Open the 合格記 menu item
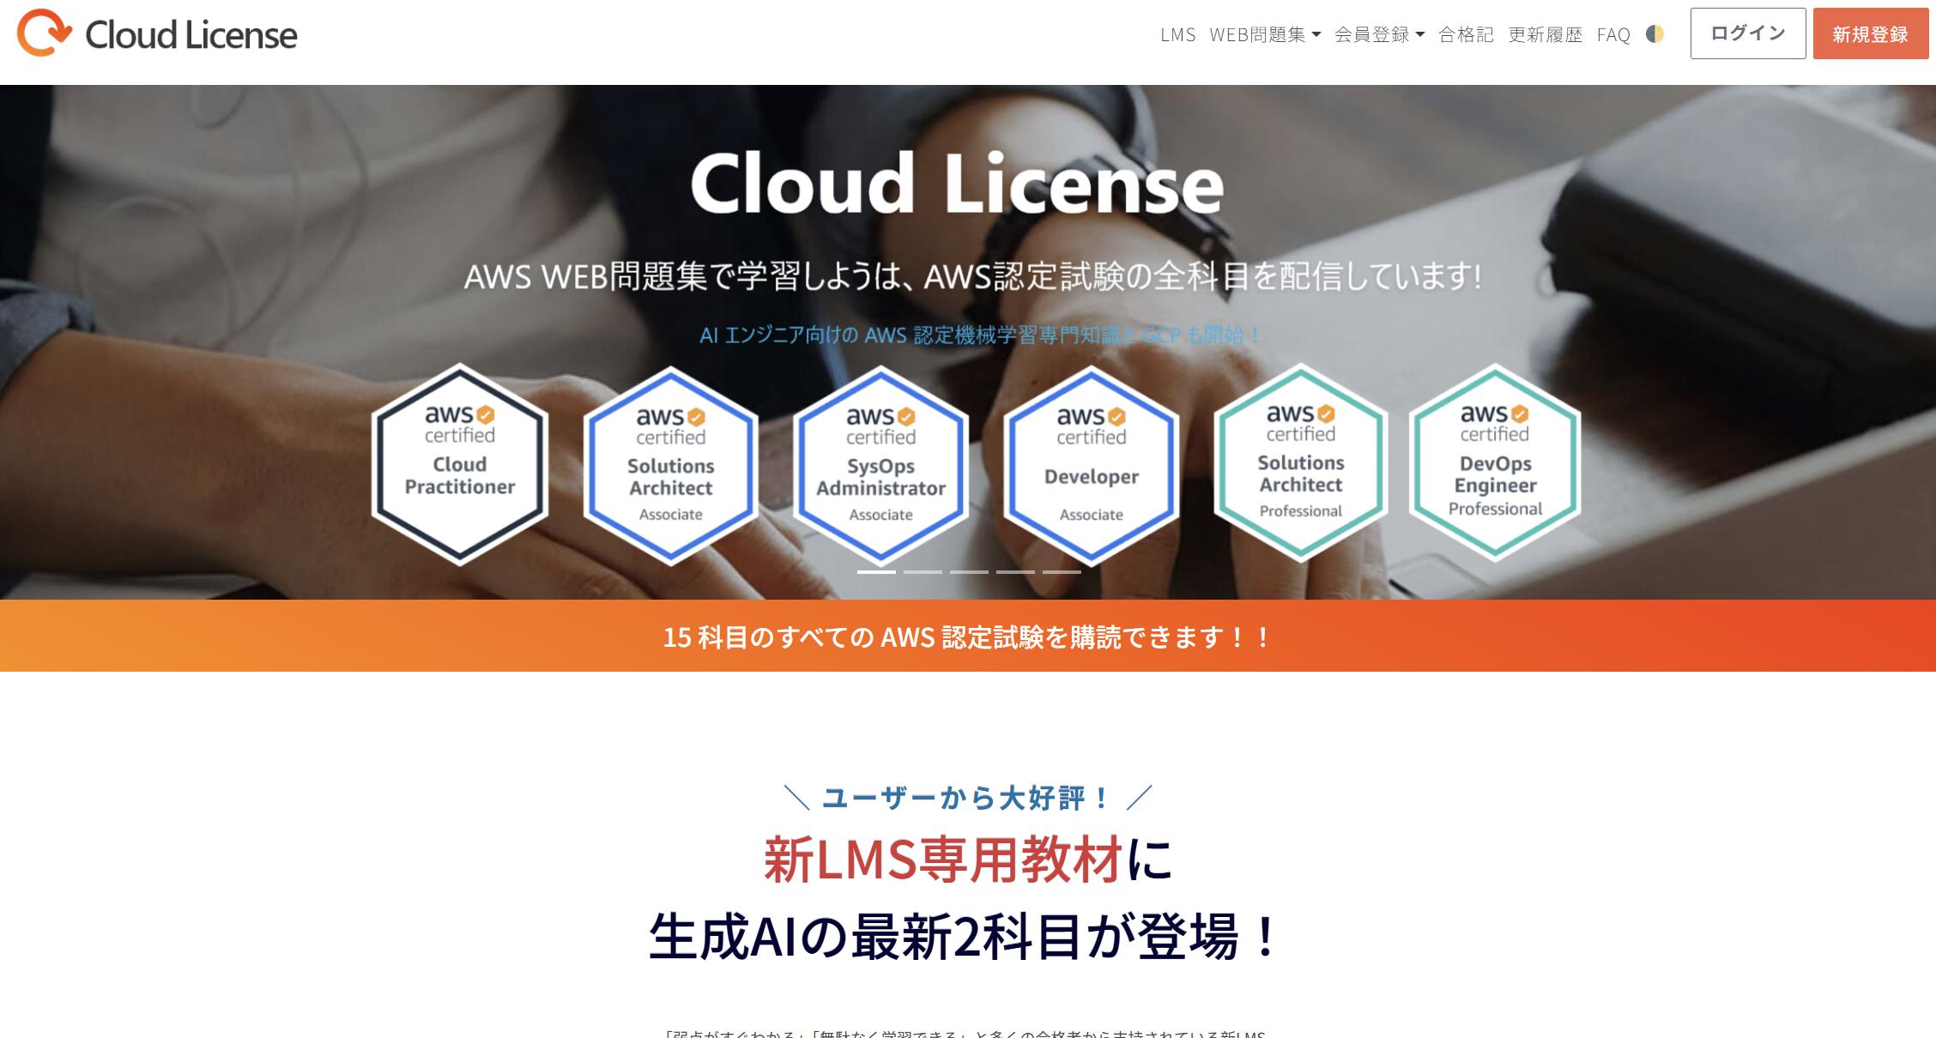 (x=1466, y=34)
